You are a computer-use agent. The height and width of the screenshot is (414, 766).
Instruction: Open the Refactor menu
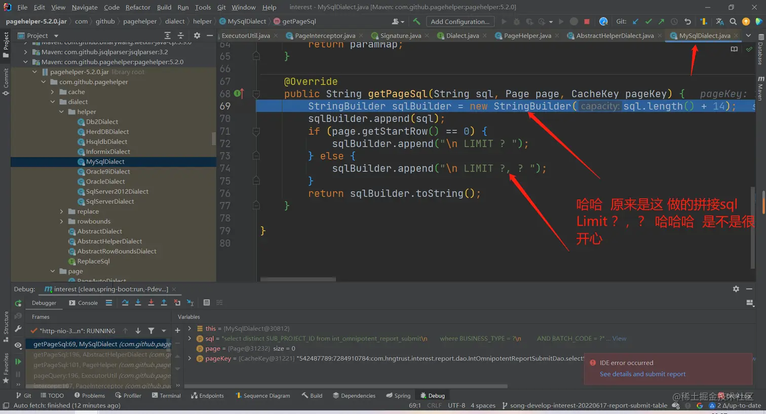(138, 7)
